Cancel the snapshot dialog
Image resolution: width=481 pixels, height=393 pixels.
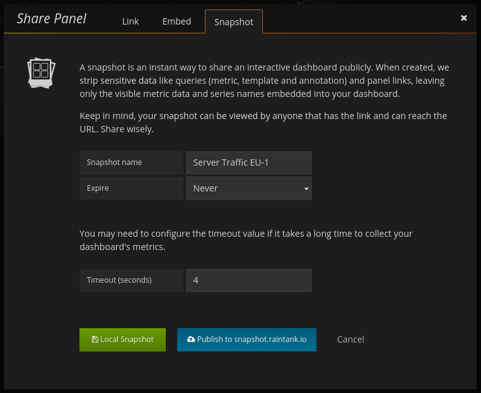click(351, 339)
